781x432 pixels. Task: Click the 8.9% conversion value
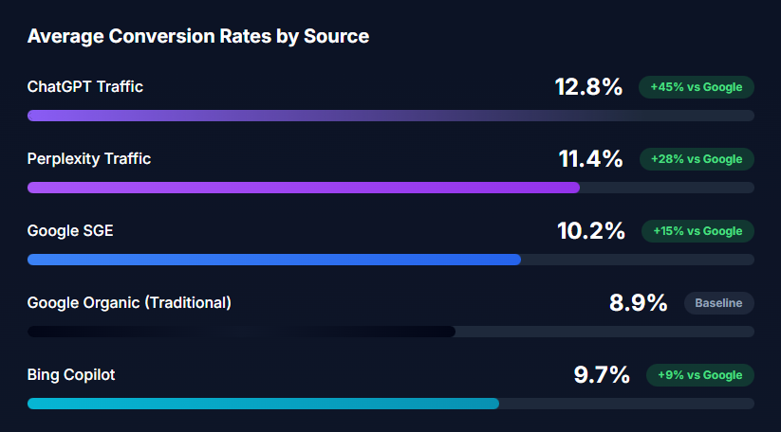click(638, 303)
